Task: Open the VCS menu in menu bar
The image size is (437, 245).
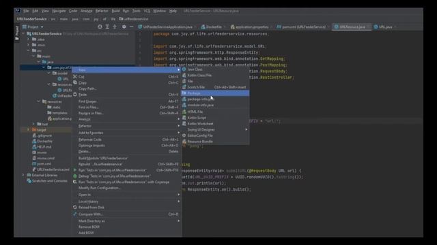Action: tap(147, 11)
